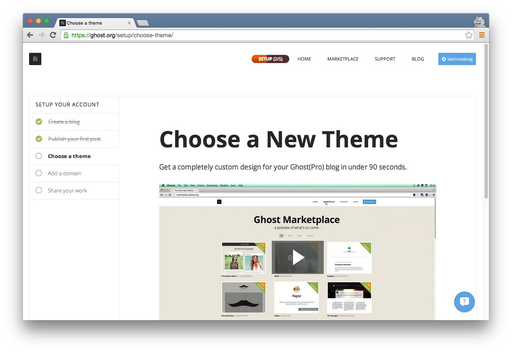Click the Choose a New Theme heading

[x=279, y=139]
